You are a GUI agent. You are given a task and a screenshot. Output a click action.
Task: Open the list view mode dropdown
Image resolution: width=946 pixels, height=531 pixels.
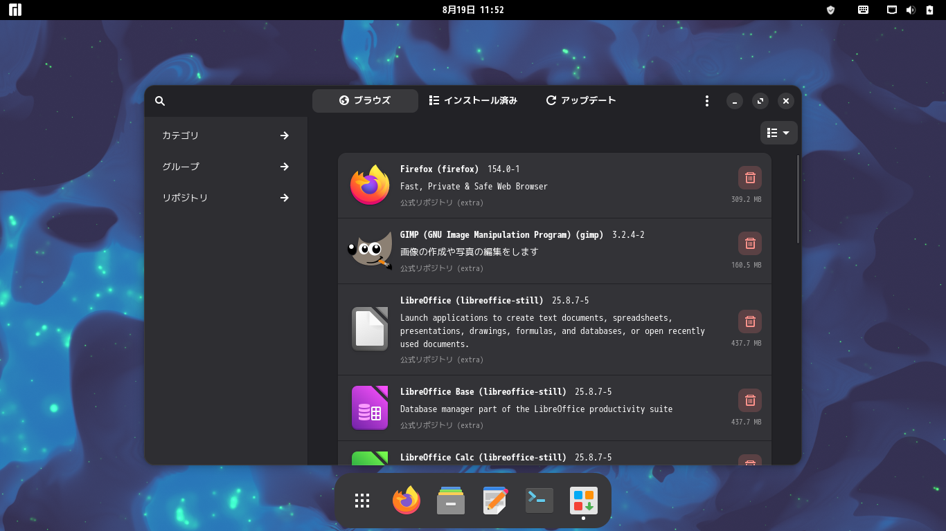pos(779,133)
